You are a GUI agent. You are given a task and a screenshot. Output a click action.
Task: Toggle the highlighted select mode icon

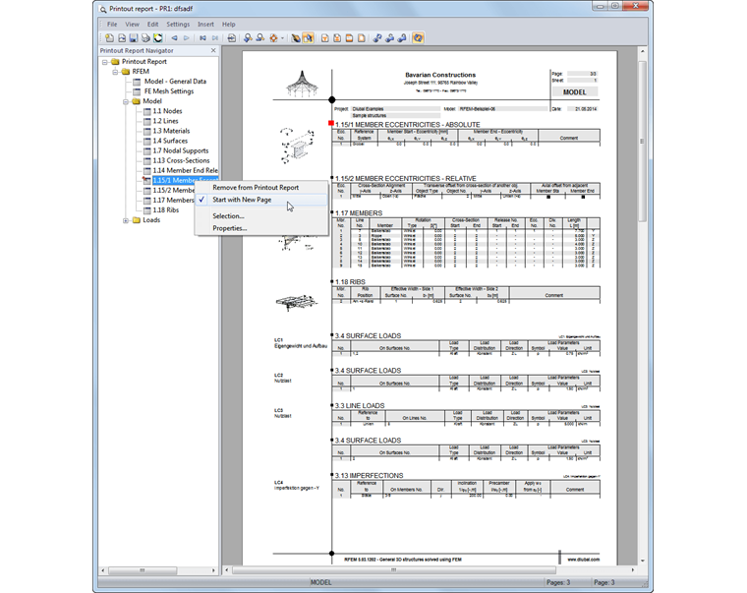308,38
